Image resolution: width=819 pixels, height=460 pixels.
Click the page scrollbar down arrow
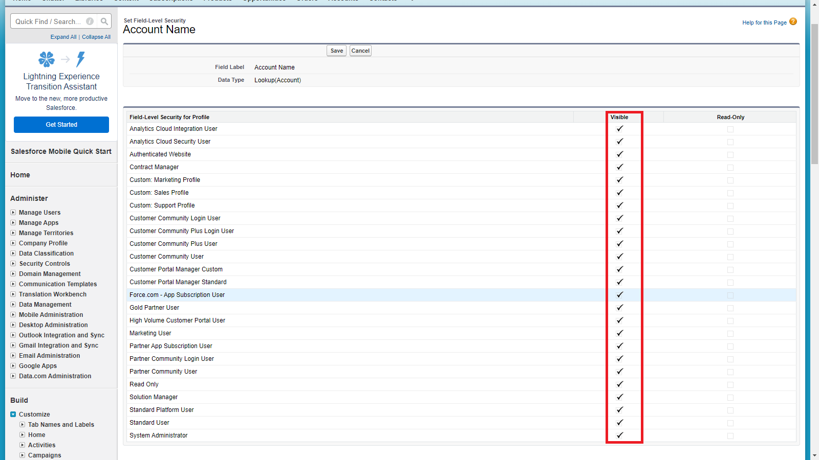(x=814, y=455)
